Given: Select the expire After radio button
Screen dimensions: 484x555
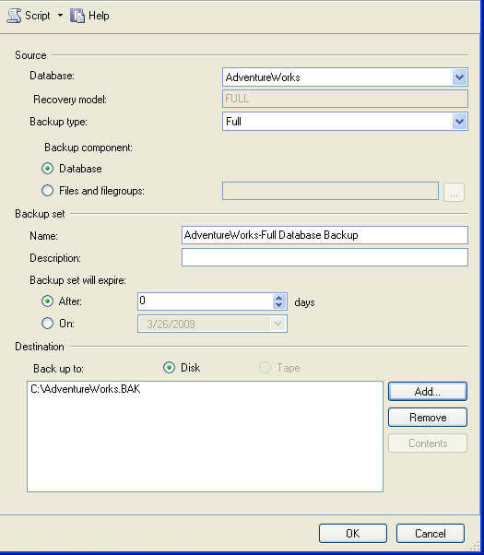Looking at the screenshot, I should (x=47, y=301).
